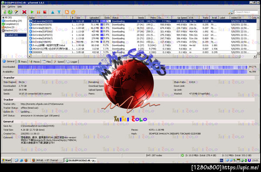Select the DivX+nike(SUPS068) torrent
Image resolution: width=261 pixels, height=172 pixels.
tap(142, 31)
